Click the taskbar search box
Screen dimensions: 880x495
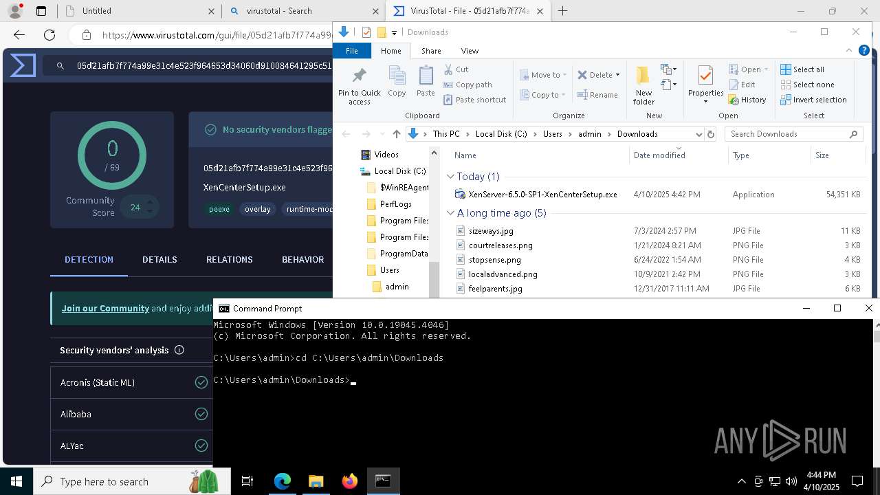[131, 481]
